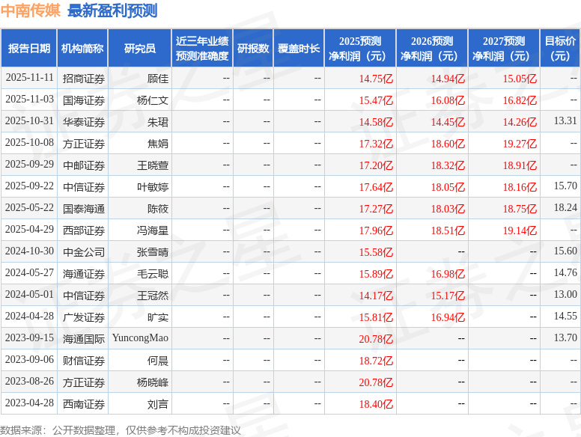Click the 18.24 target price value
Image resolution: width=581 pixels, height=437 pixels.
[x=565, y=208]
